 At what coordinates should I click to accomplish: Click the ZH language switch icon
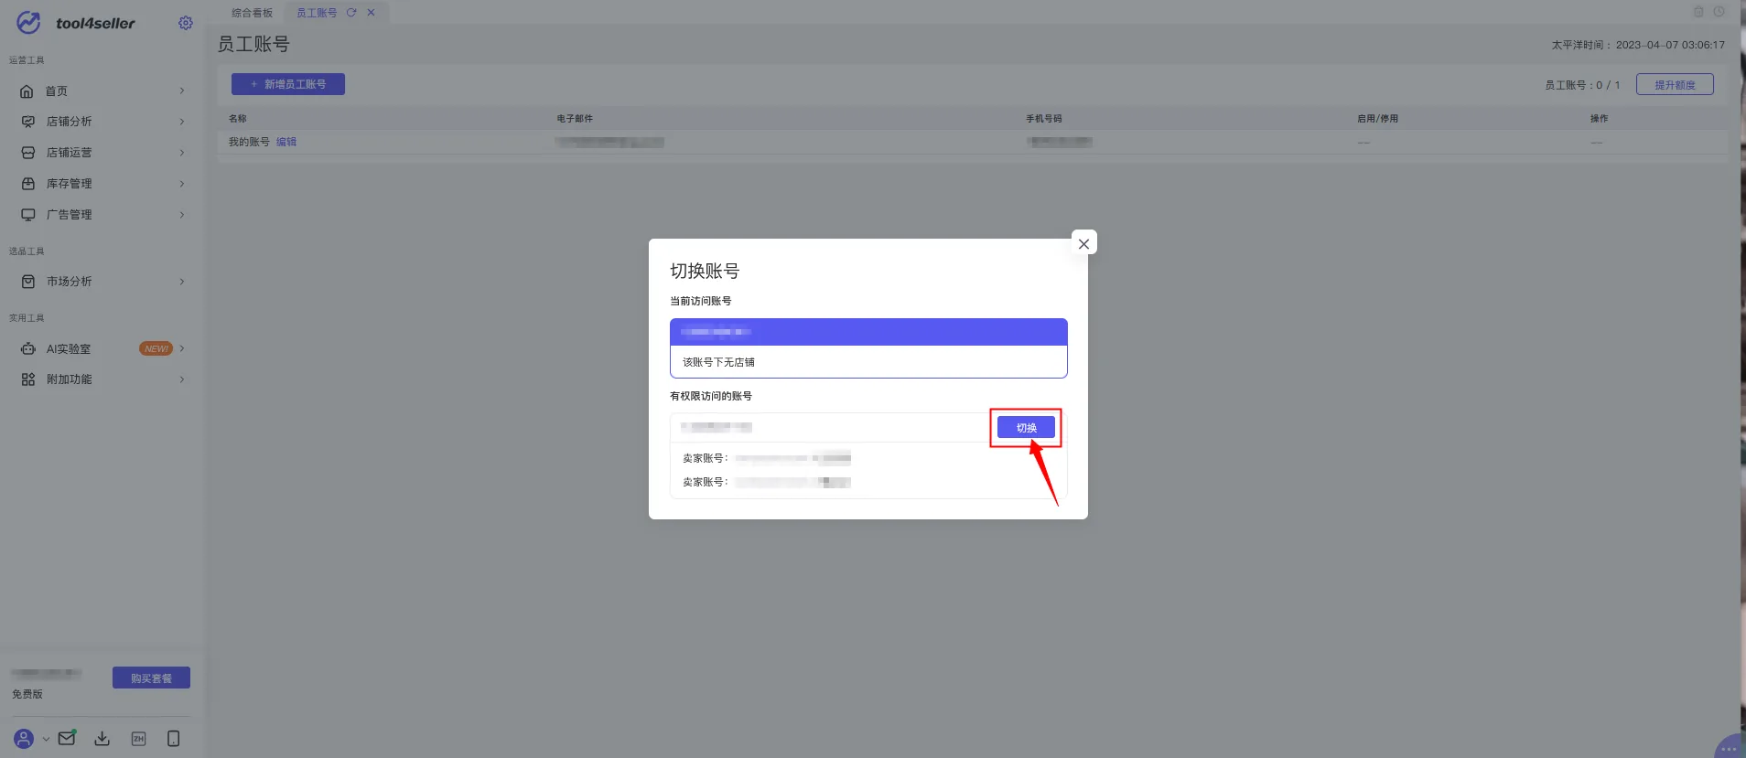point(138,739)
